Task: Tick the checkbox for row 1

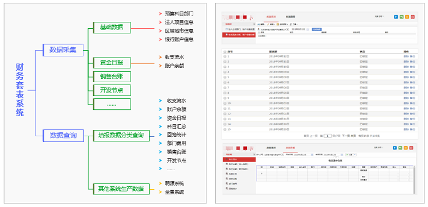Action: 225,56
